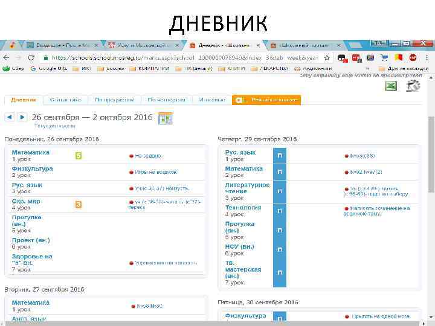Open Tuesday's Математика lesson
The height and width of the screenshot is (326, 435).
coord(31,302)
